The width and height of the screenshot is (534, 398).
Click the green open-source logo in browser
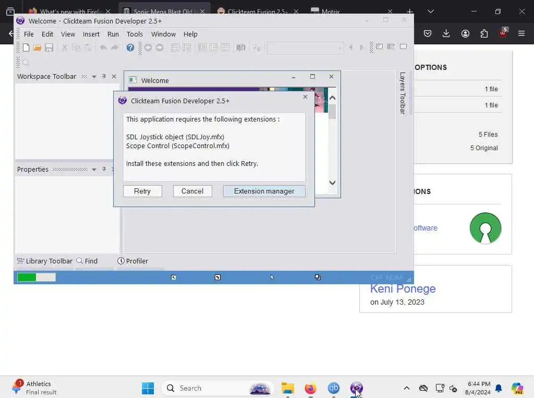pyautogui.click(x=486, y=228)
